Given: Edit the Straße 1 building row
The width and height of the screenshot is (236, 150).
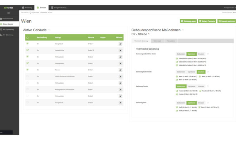Looking at the screenshot, I should [x=121, y=44].
